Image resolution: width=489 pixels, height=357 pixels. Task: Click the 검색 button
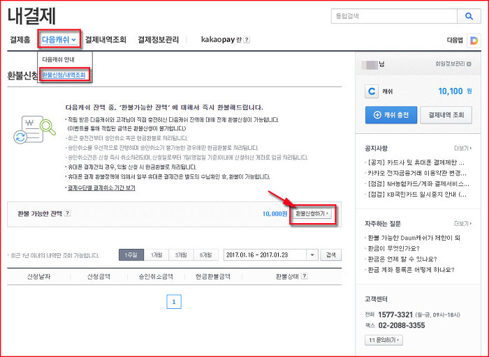331,255
